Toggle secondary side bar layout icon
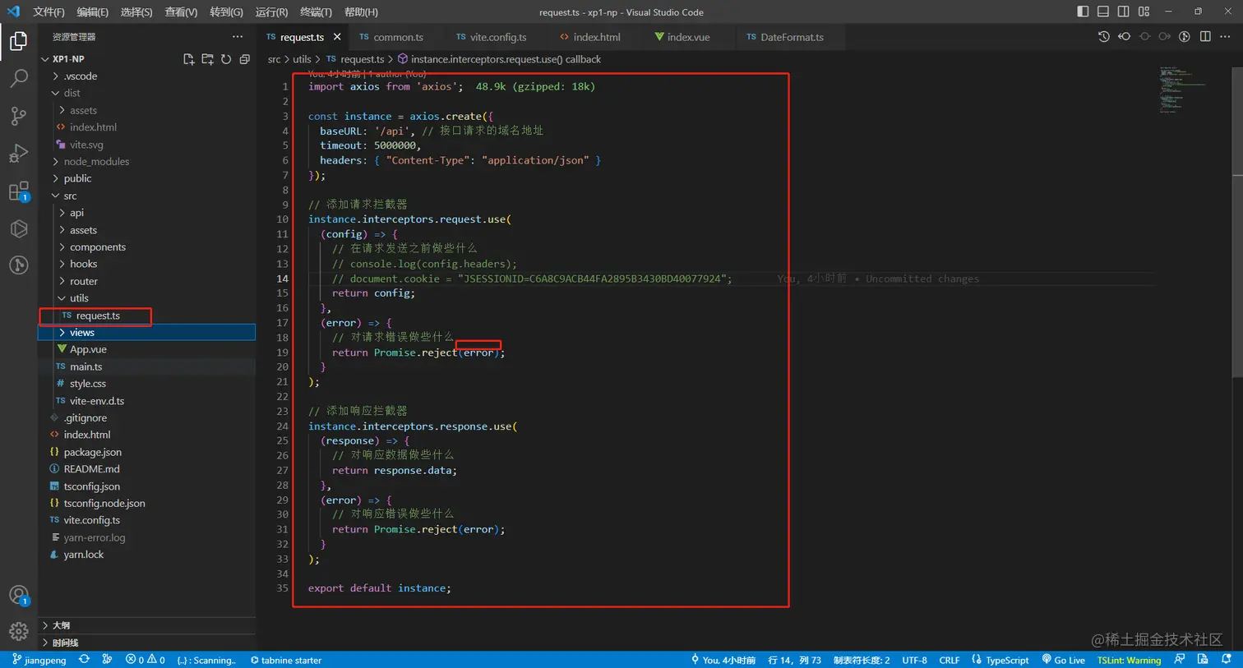1243x668 pixels. (x=1124, y=12)
